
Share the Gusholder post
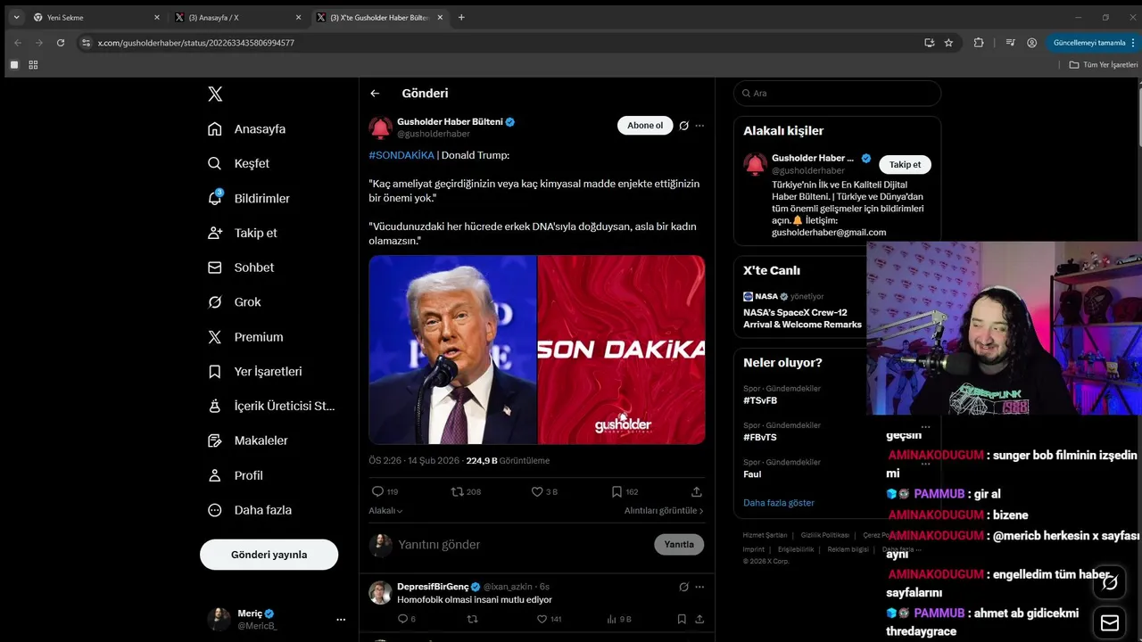697,491
